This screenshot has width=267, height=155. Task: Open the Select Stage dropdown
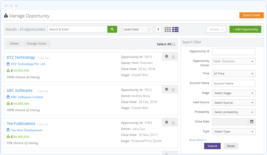[234, 93]
